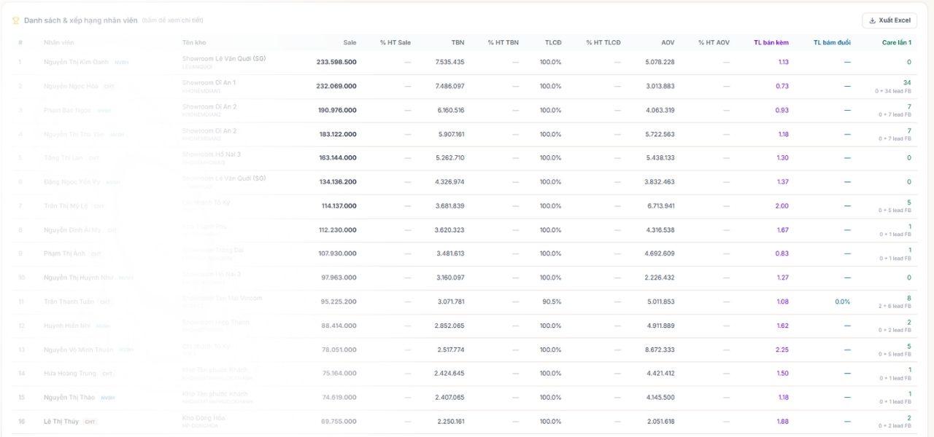The image size is (934, 437).
Task: Select employee Phạm Bảo Ngọc
Action: pos(67,110)
